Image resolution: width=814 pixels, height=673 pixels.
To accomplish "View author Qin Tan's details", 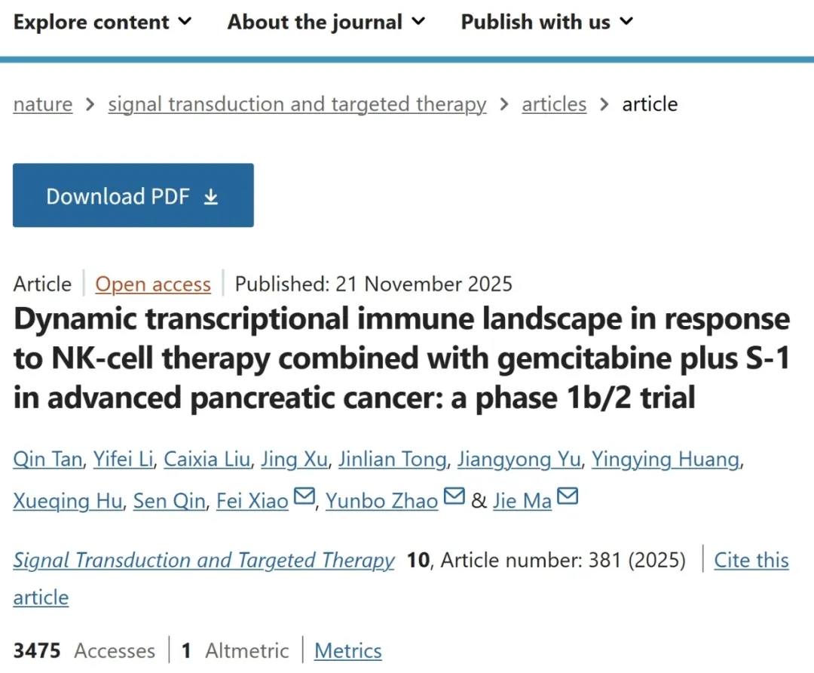I will [x=47, y=459].
